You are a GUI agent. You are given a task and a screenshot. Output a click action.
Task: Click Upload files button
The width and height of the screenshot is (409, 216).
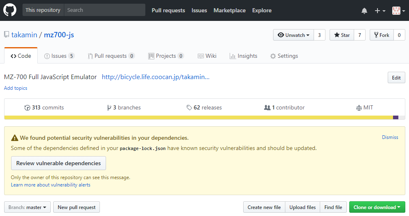coord(303,207)
